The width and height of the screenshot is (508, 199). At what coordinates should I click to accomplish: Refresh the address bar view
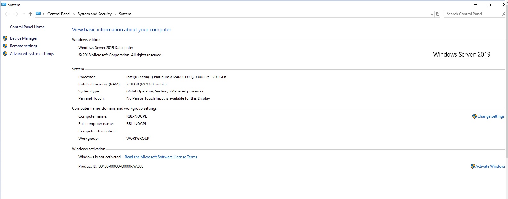point(438,14)
